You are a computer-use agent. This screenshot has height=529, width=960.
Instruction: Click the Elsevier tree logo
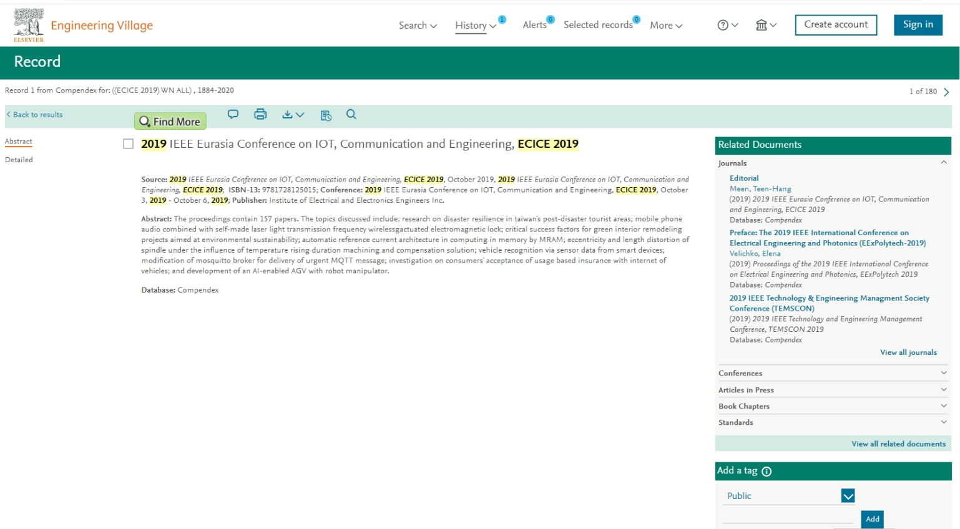click(29, 26)
